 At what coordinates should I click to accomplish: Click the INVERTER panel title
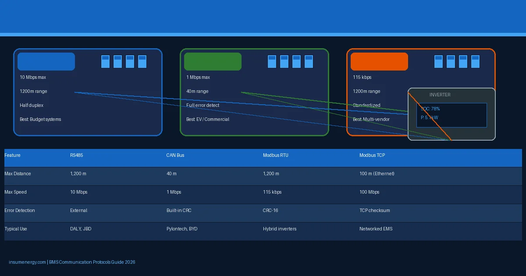pyautogui.click(x=440, y=95)
